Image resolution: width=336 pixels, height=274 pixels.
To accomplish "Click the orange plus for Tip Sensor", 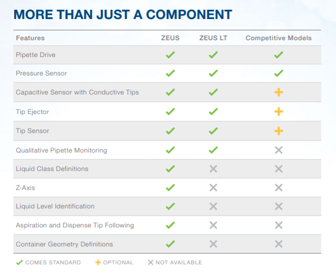I will tap(278, 131).
